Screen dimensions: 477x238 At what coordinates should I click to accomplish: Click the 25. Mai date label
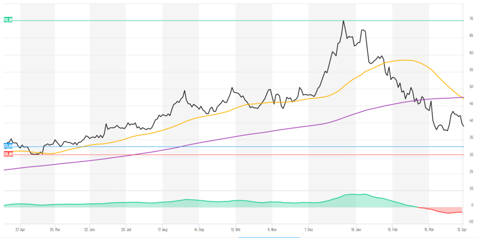pyautogui.click(x=54, y=229)
